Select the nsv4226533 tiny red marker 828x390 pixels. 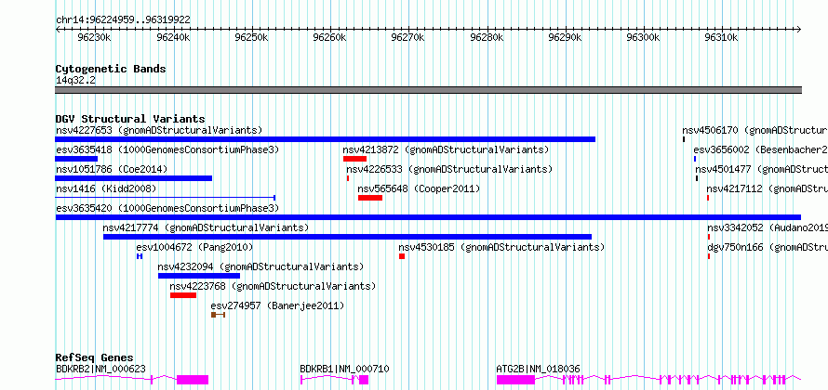tap(348, 178)
